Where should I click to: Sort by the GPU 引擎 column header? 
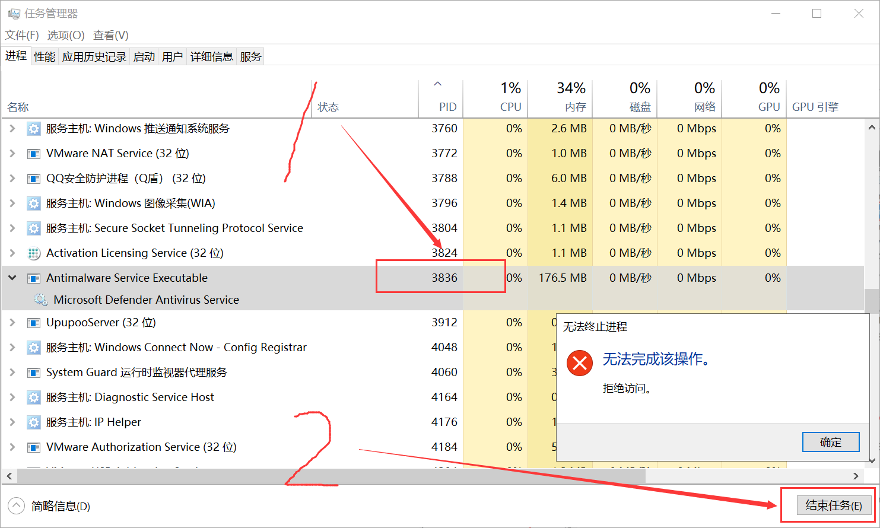[825, 99]
